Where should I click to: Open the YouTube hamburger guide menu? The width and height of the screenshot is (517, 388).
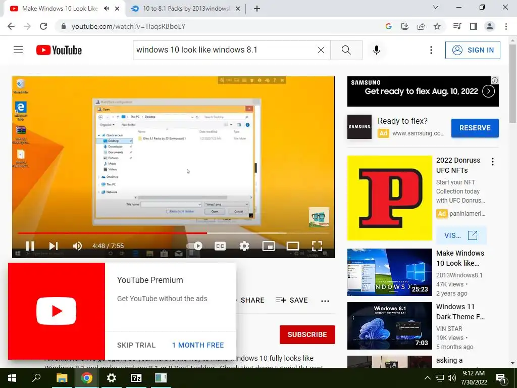tap(18, 50)
